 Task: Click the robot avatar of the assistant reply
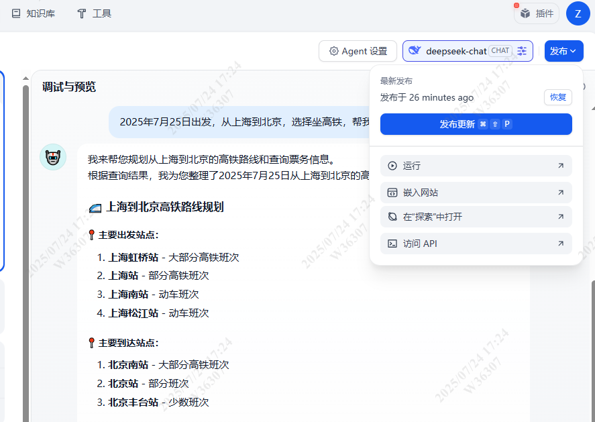click(x=53, y=157)
